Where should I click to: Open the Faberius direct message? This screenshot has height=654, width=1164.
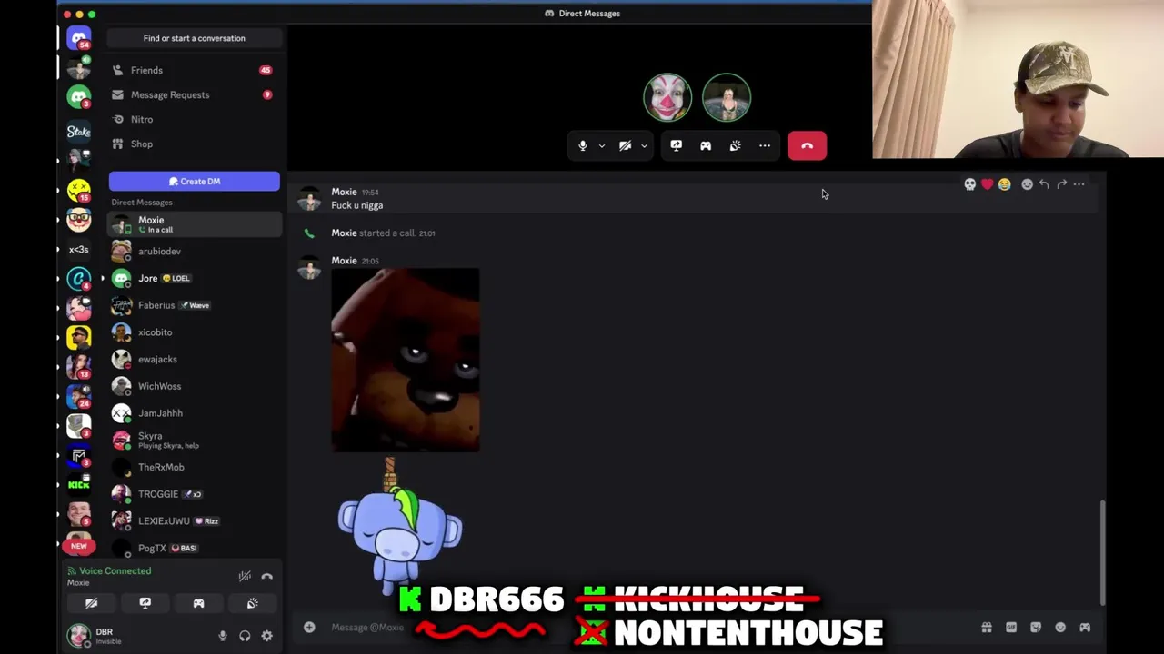tap(194, 305)
